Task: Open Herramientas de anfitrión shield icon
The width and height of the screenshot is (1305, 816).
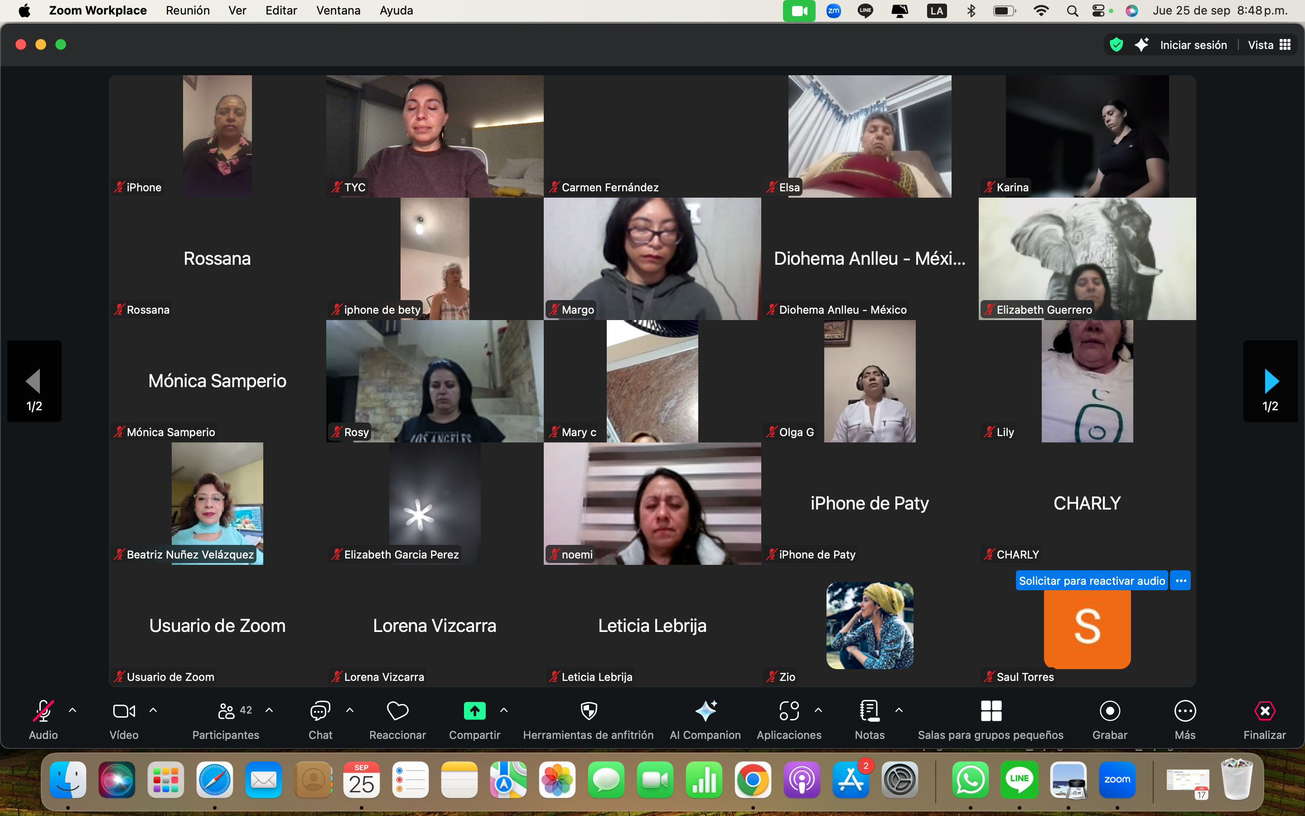Action: pos(588,711)
